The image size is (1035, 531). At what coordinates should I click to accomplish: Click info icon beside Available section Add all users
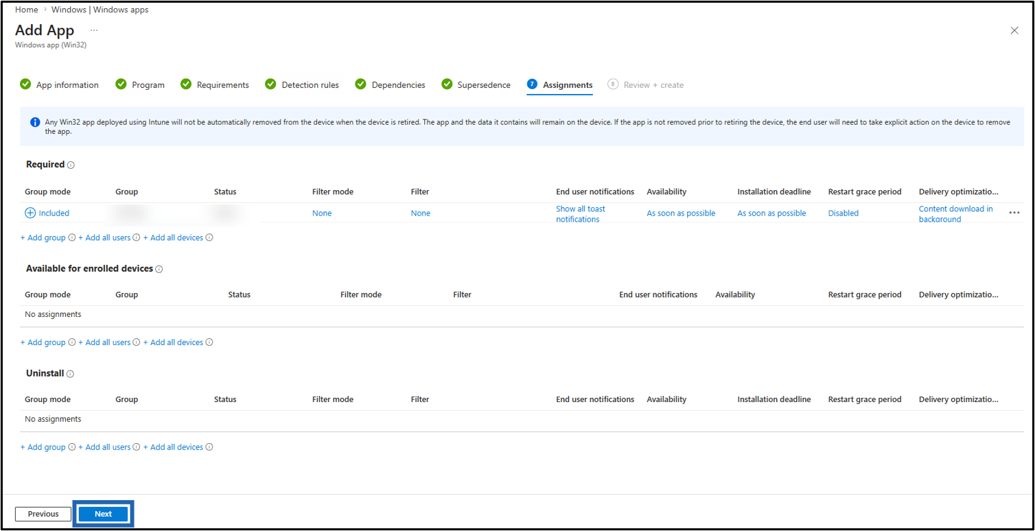tap(137, 342)
